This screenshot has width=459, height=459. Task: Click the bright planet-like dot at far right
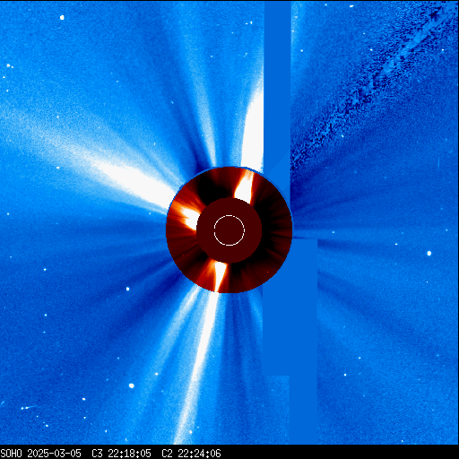(x=429, y=254)
